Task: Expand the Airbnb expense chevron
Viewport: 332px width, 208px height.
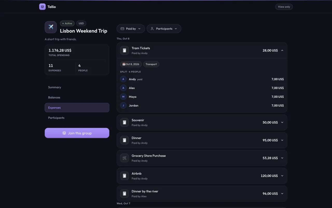Action: pos(282,176)
